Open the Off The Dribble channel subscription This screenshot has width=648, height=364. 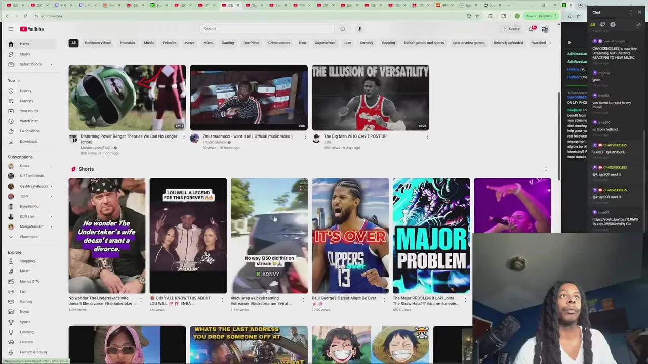click(x=32, y=176)
